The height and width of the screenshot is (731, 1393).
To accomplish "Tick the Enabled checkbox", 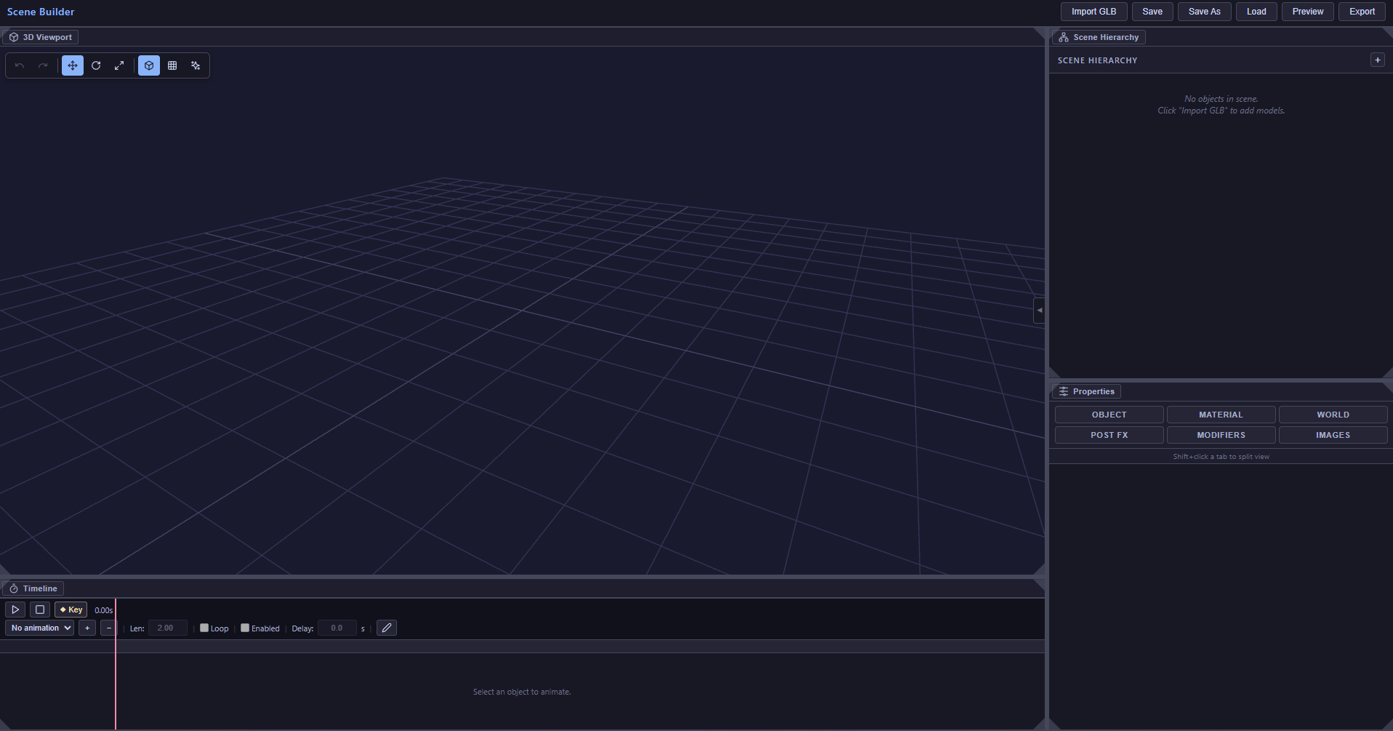I will [245, 628].
